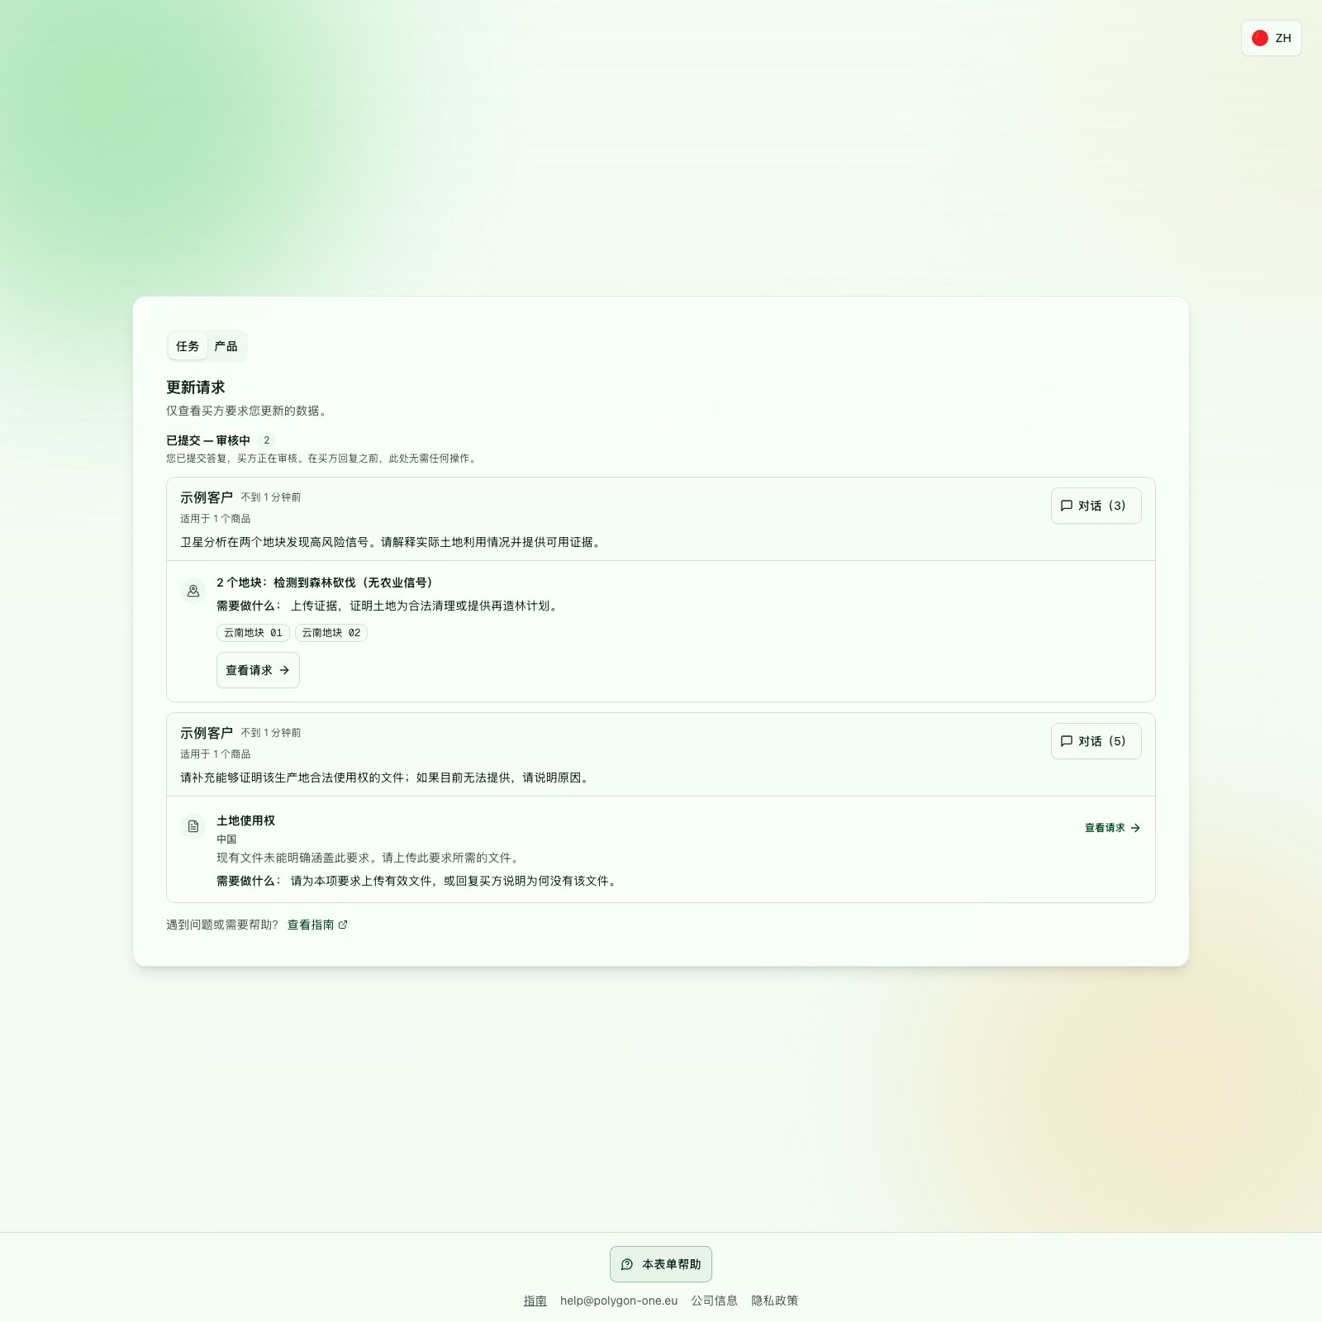Open the 查看指南 external link

click(x=317, y=925)
